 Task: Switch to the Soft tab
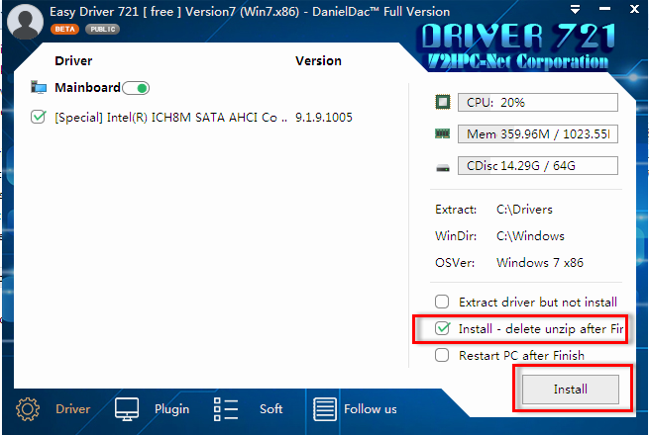271,409
